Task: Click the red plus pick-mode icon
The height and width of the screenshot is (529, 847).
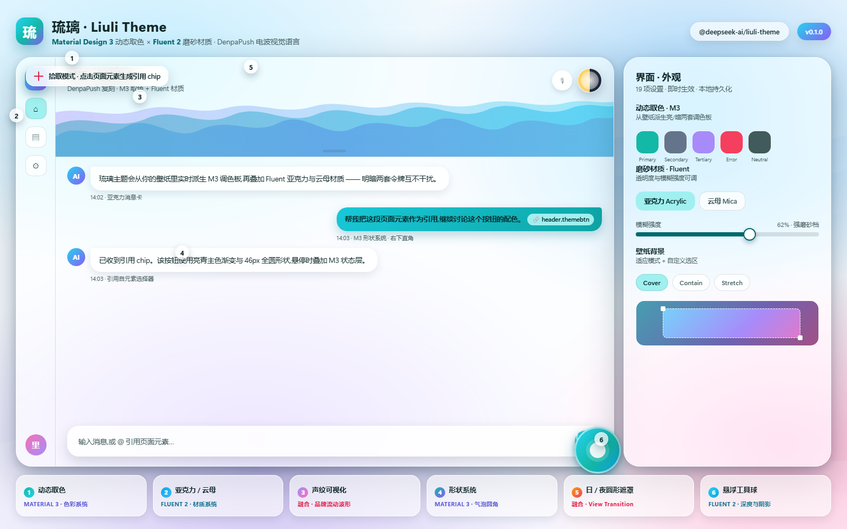Action: pyautogui.click(x=39, y=76)
